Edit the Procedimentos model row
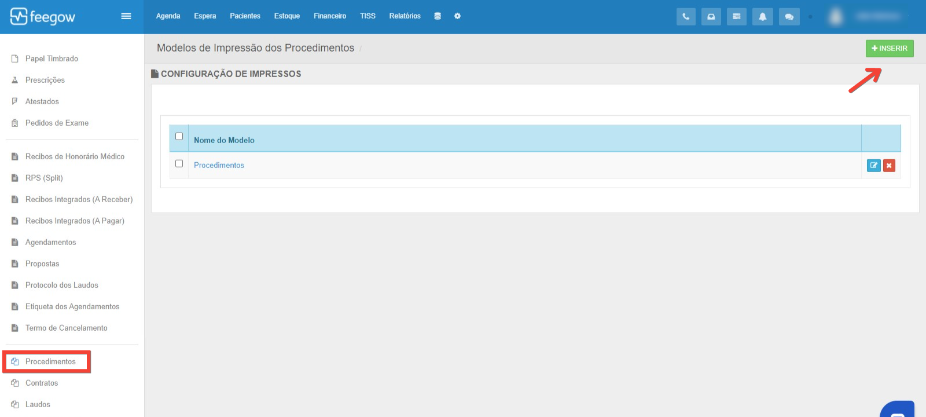The height and width of the screenshot is (417, 926). click(x=874, y=166)
